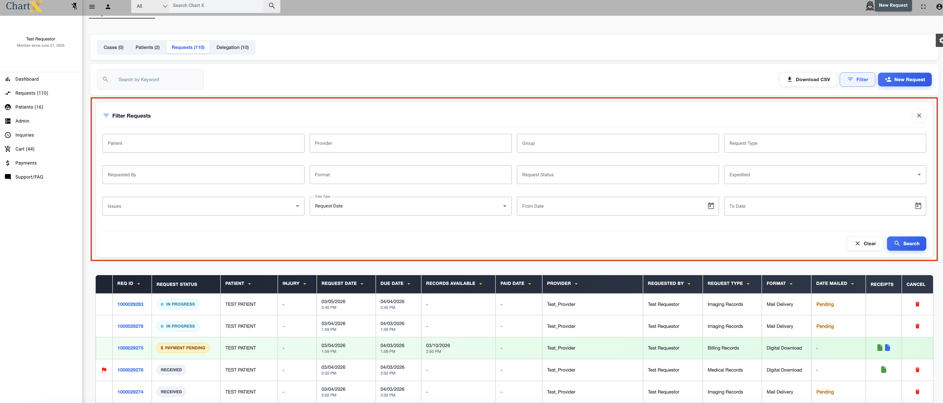Viewport: 943px width, 403px height.
Task: Open Payments in the sidebar
Action: point(25,163)
